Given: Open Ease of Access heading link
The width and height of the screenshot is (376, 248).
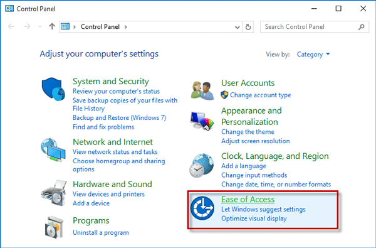Looking at the screenshot, I should pyautogui.click(x=248, y=200).
